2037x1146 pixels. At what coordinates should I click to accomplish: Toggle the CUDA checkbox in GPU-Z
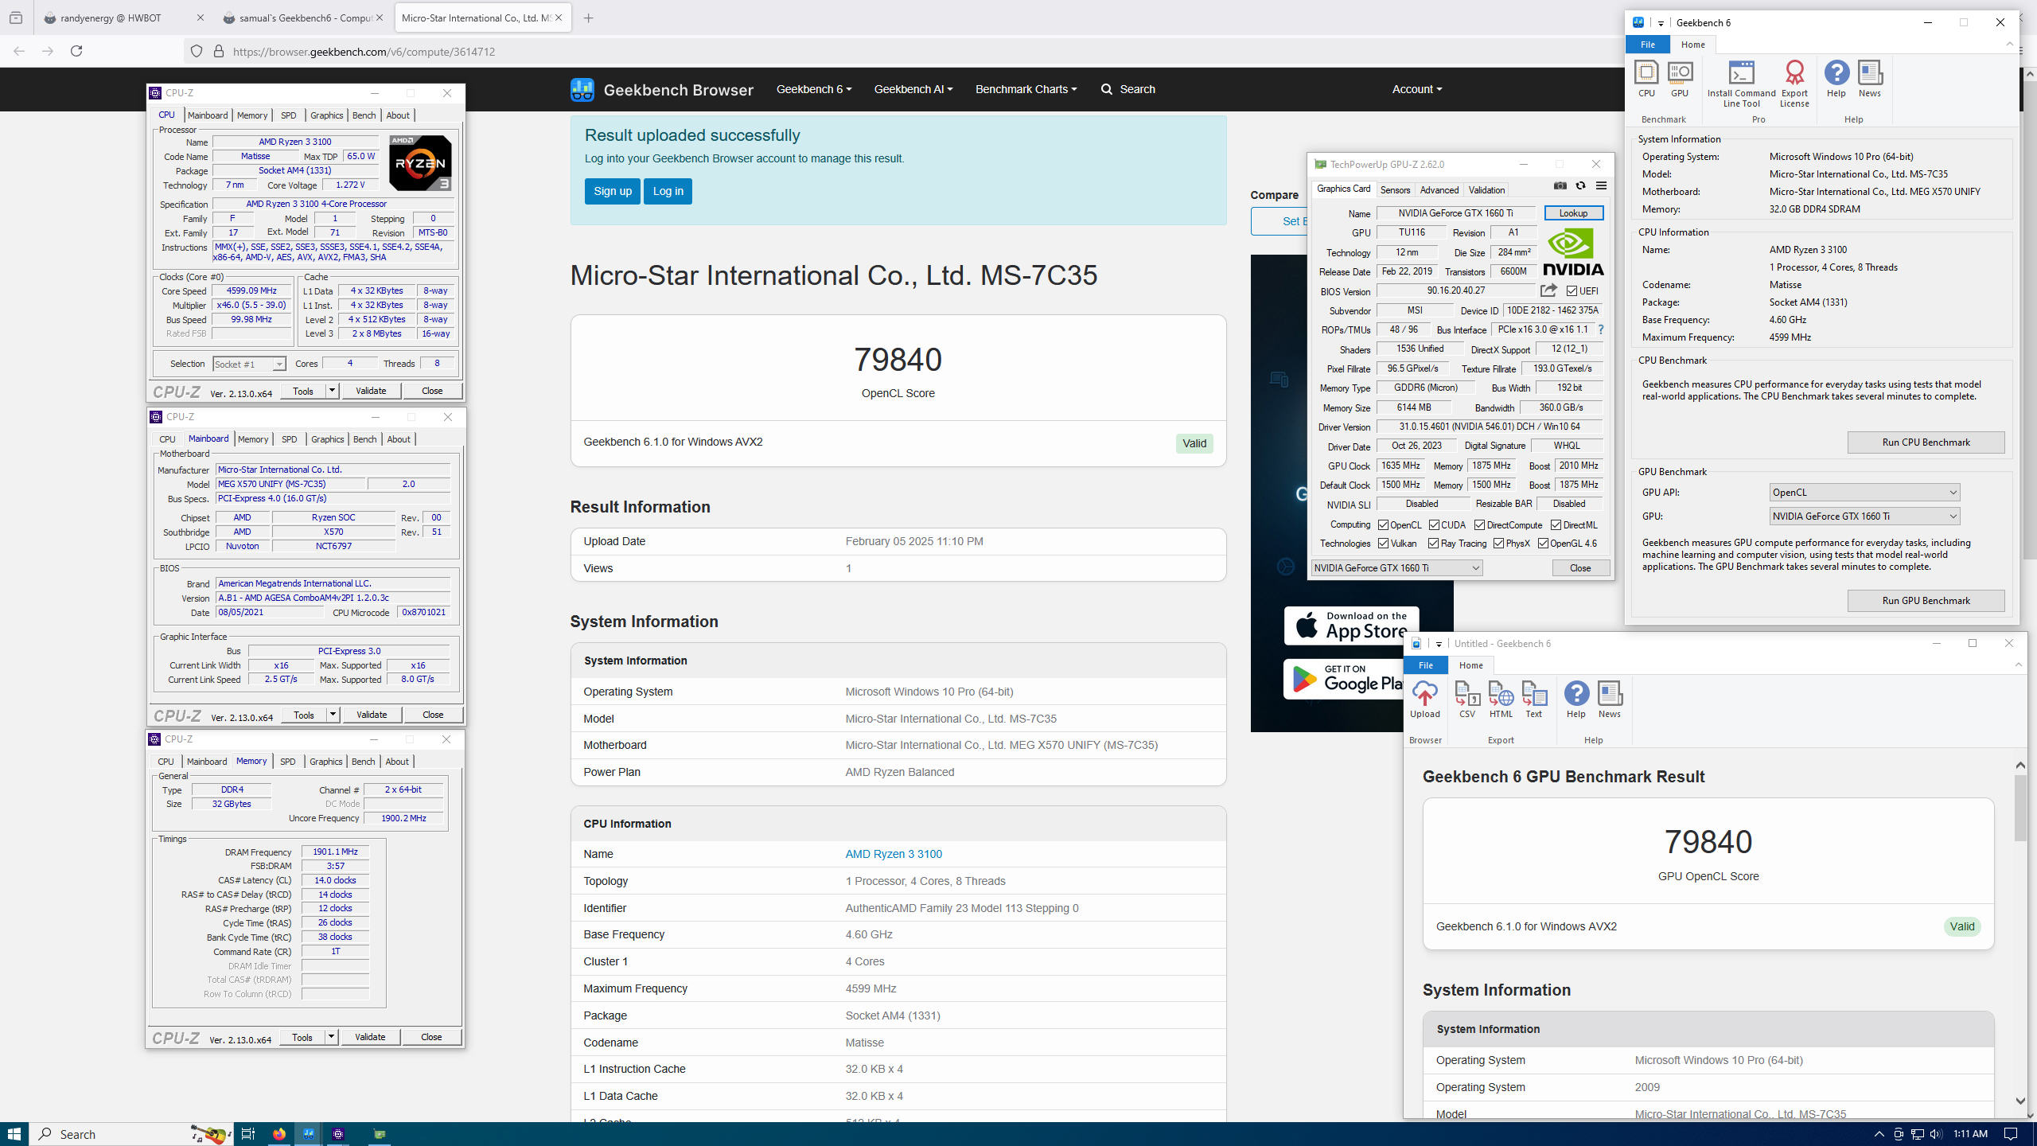click(x=1434, y=525)
